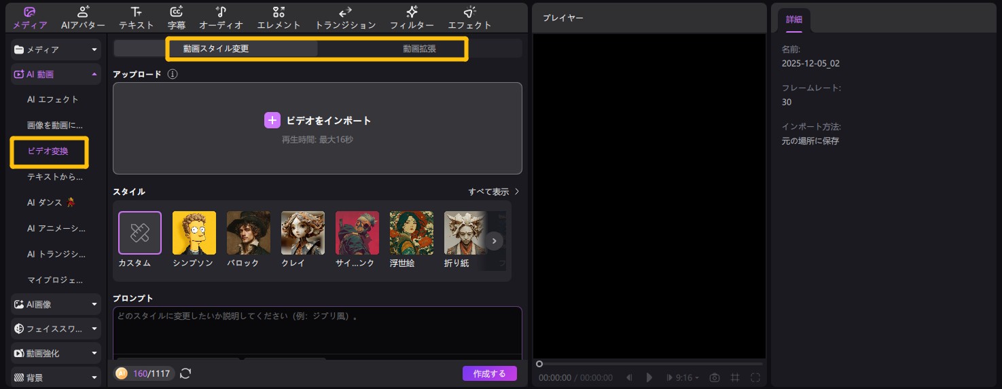This screenshot has width=1002, height=389.
Task: Open the メディア tab in the top toolbar
Action: [30, 18]
